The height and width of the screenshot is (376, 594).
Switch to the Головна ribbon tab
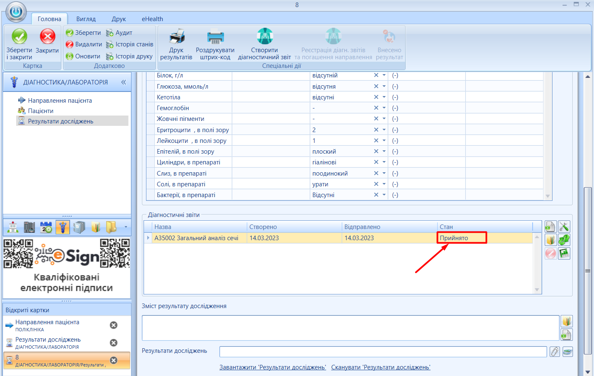[x=49, y=19]
